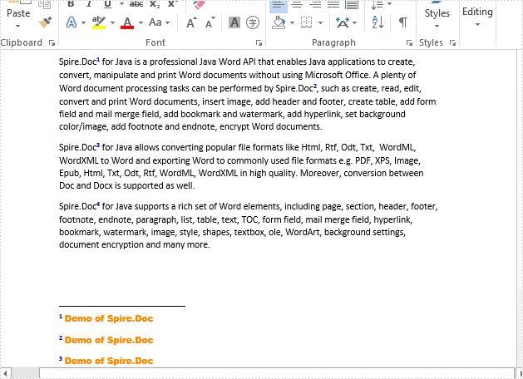Apply yellow text highlight color

99,22
